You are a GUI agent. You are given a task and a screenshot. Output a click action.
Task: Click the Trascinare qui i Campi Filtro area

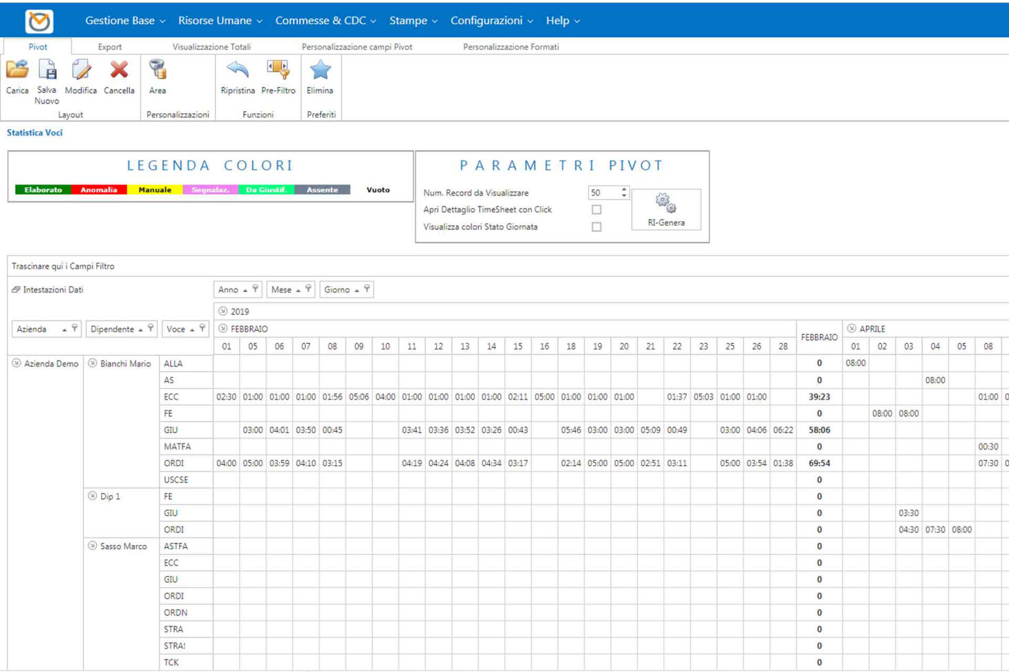(x=508, y=266)
